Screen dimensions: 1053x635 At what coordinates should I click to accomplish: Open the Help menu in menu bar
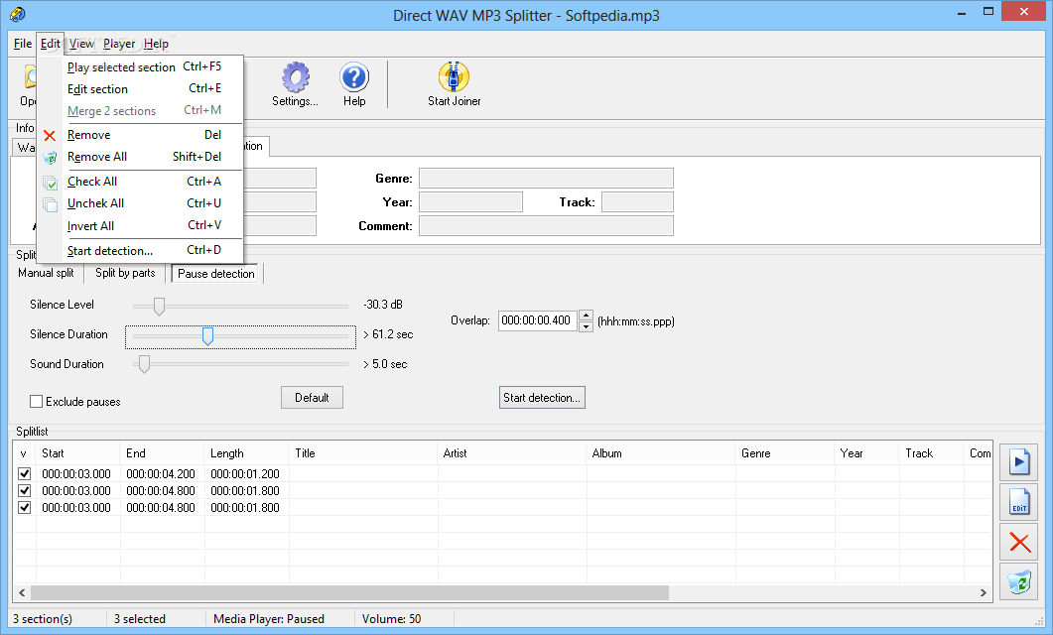156,44
